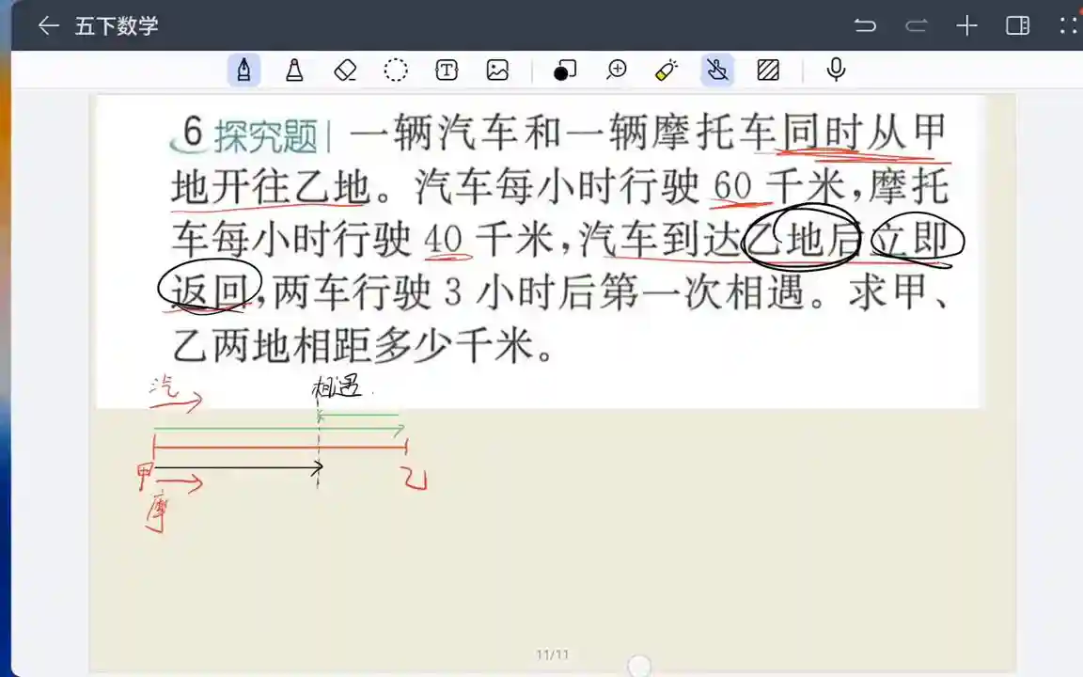Open the more options grid menu
This screenshot has height=677, width=1083.
coord(1068,25)
